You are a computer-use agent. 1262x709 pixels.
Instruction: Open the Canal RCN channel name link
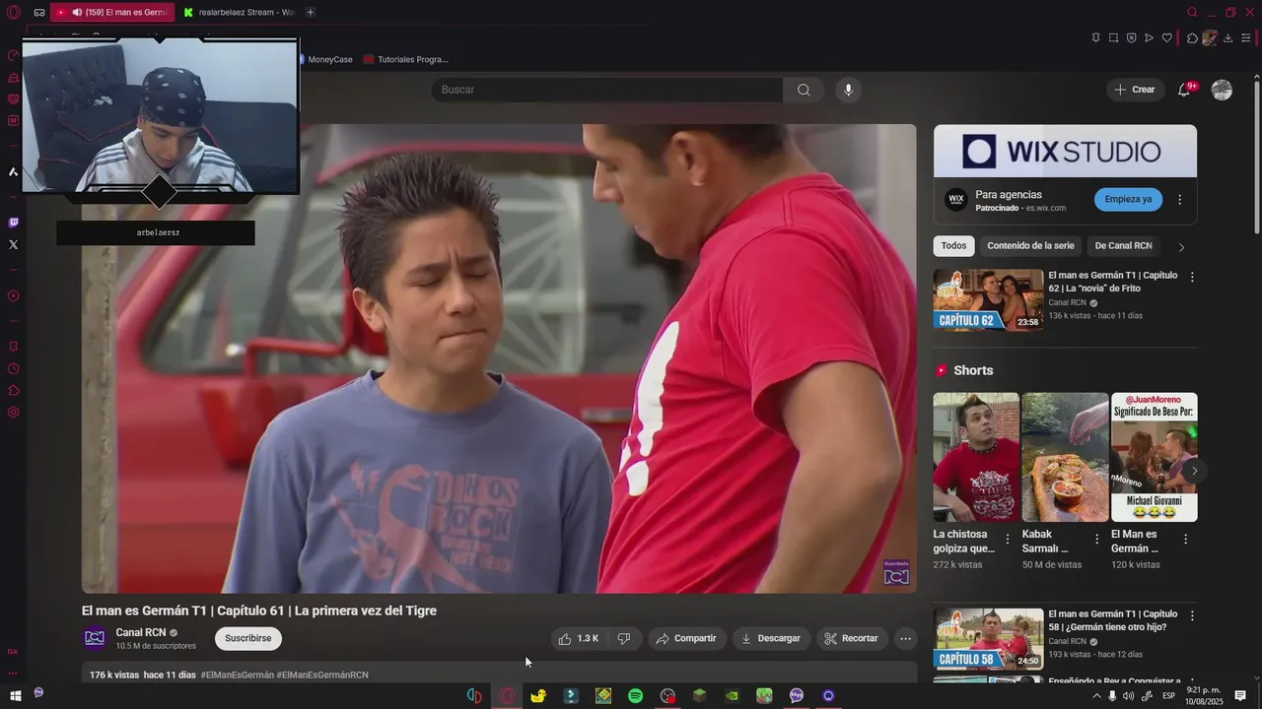coord(140,632)
